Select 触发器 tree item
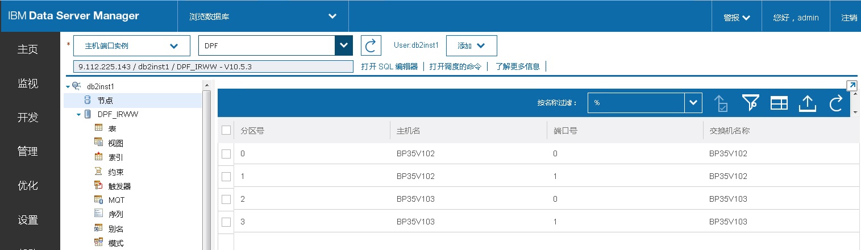This screenshot has height=250, width=861. tap(119, 186)
